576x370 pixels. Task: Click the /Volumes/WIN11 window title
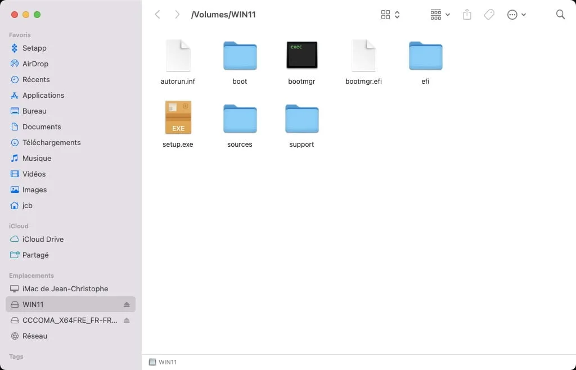[x=223, y=15]
